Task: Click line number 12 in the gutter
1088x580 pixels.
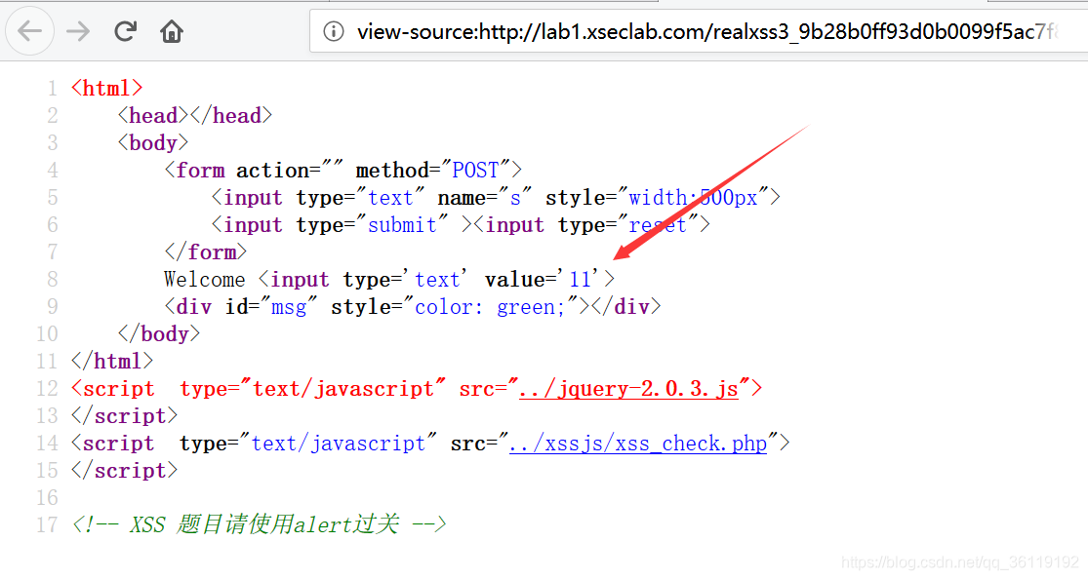Action: click(x=47, y=389)
